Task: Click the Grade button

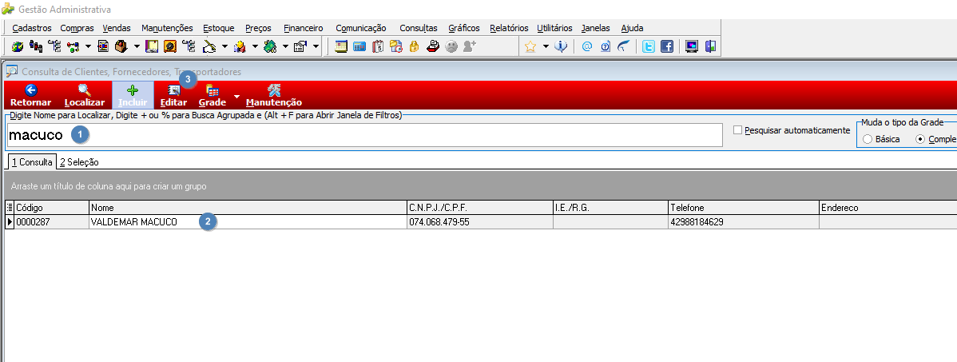Action: click(x=212, y=96)
